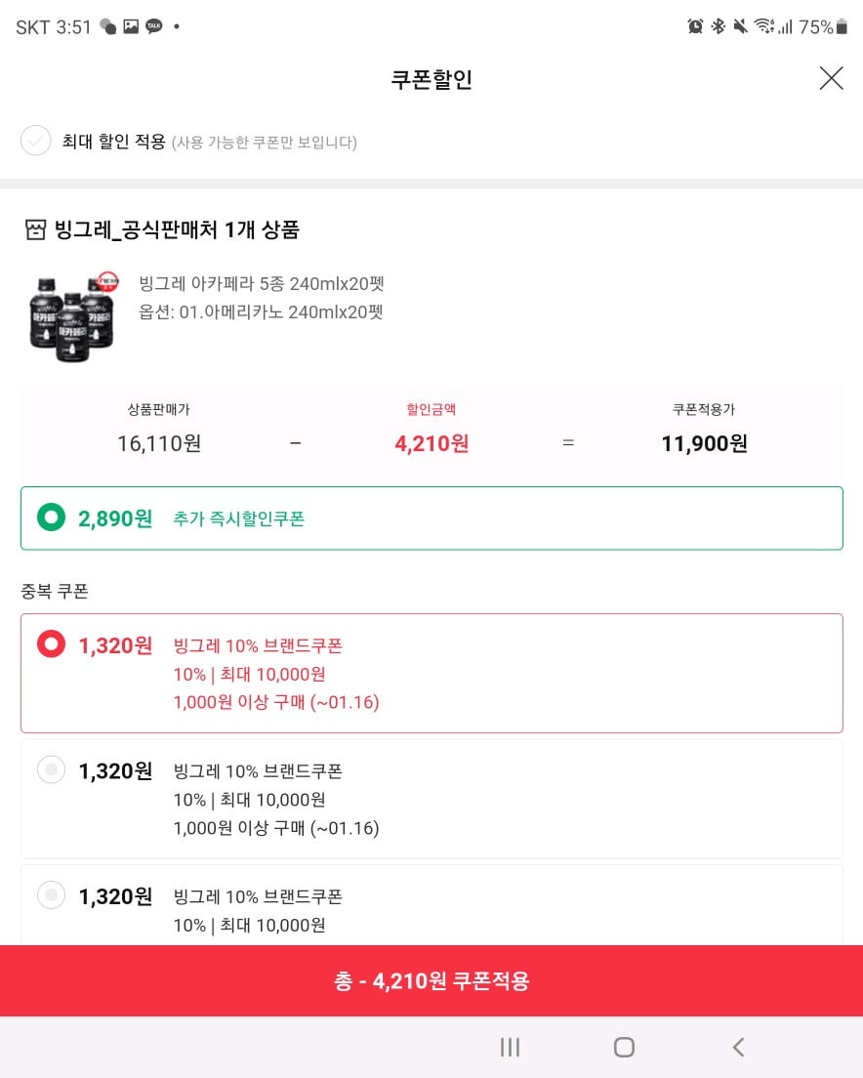The height and width of the screenshot is (1078, 863).
Task: Tap the Android recent apps icon
Action: 510,1047
